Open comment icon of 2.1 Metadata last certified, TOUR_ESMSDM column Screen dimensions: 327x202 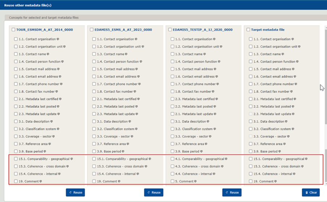point(60,99)
